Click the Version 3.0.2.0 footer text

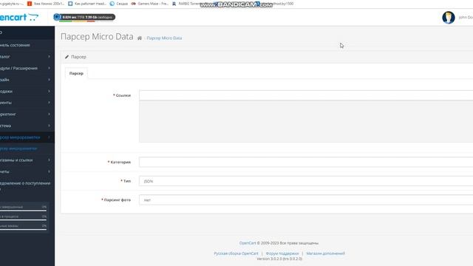(x=279, y=259)
